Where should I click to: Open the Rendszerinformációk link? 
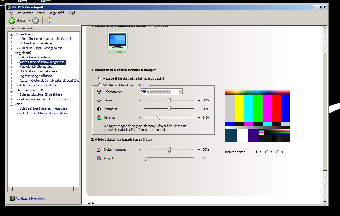(30, 199)
